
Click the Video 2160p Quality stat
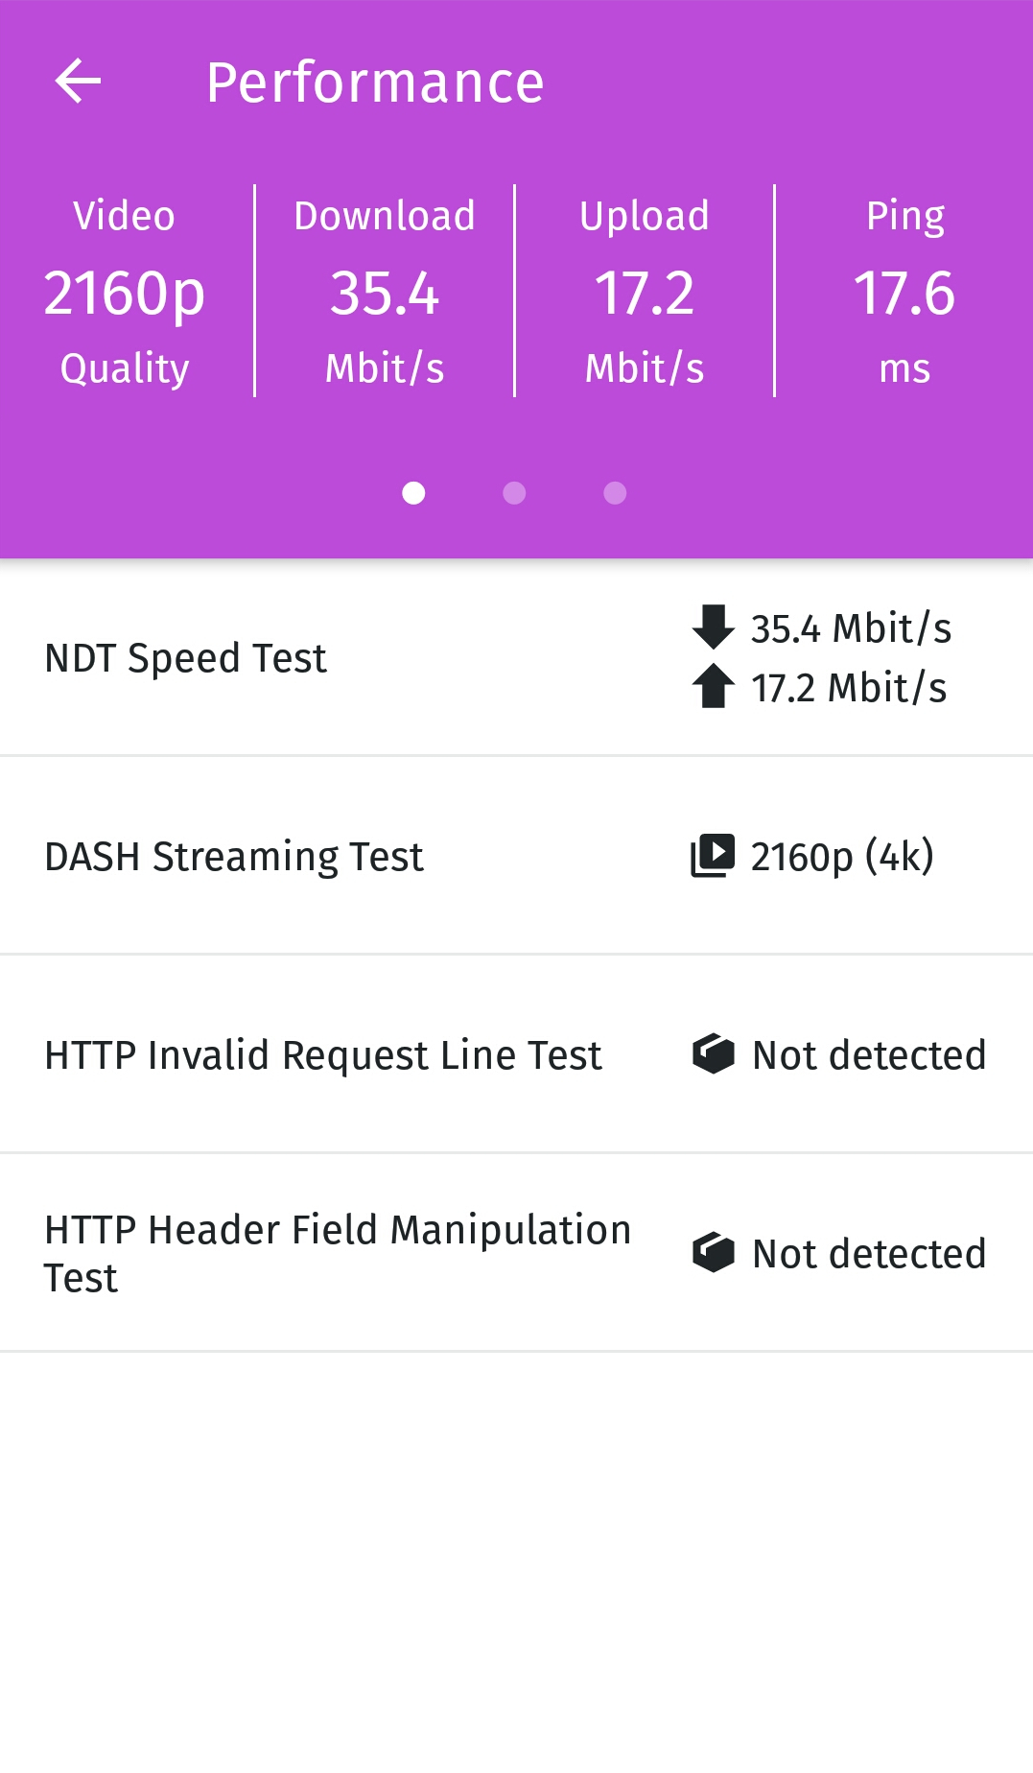click(125, 292)
